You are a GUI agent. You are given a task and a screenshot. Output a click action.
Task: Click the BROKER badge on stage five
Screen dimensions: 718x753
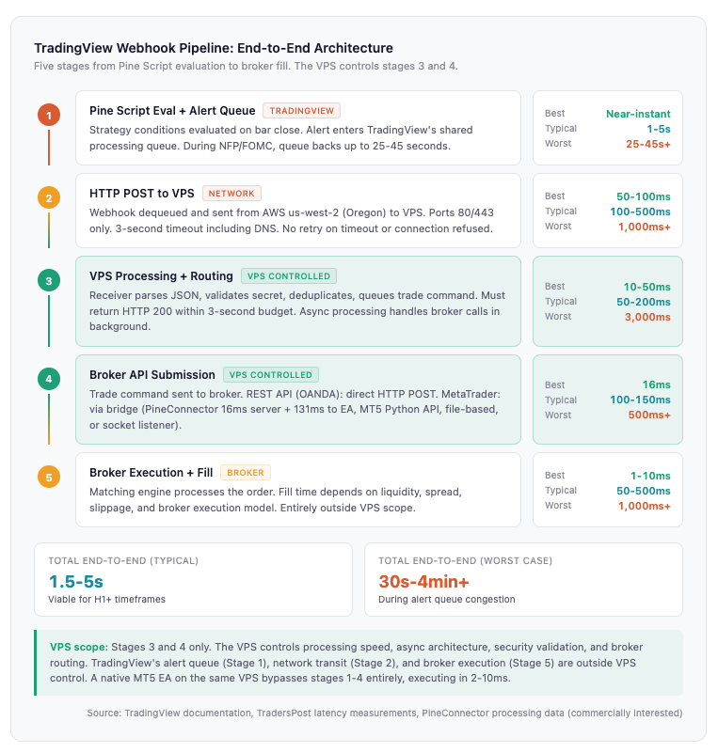coord(247,473)
